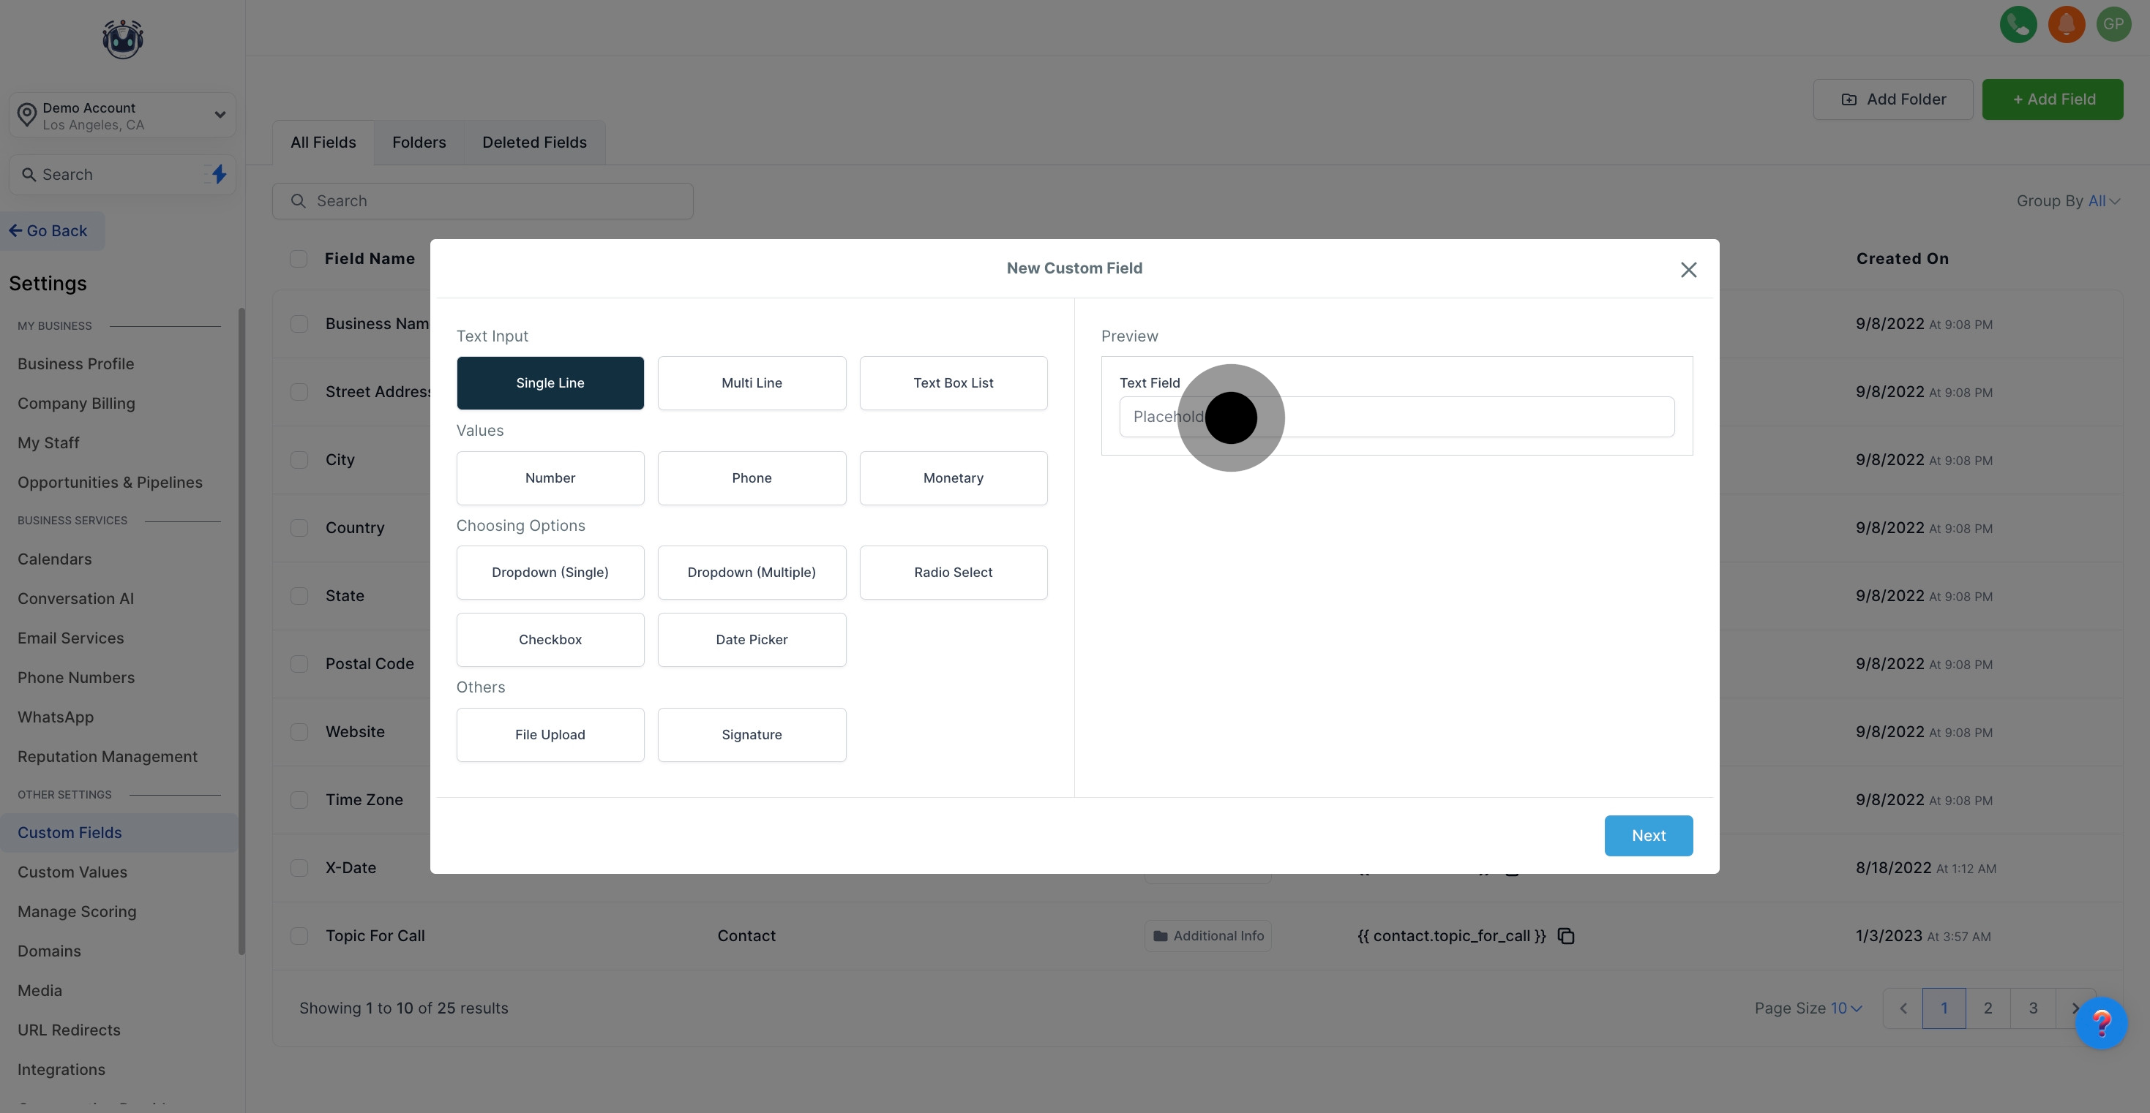The height and width of the screenshot is (1113, 2150).
Task: Select the Dropdown (Single) field type
Action: pyautogui.click(x=550, y=573)
